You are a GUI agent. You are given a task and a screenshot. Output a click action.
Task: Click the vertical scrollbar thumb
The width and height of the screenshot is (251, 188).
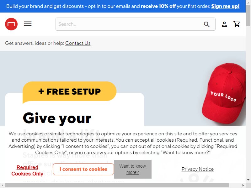pyautogui.click(x=248, y=16)
